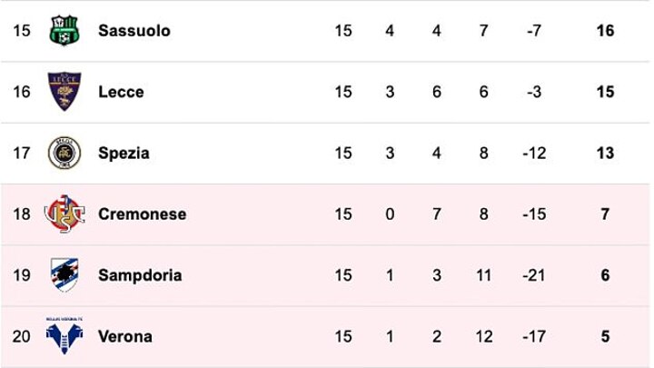Click Sassuolo's 16 points total
654x368 pixels.
pyautogui.click(x=605, y=31)
